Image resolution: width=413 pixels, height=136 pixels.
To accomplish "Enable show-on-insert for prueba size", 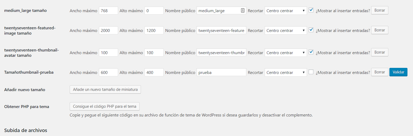I will [311, 72].
